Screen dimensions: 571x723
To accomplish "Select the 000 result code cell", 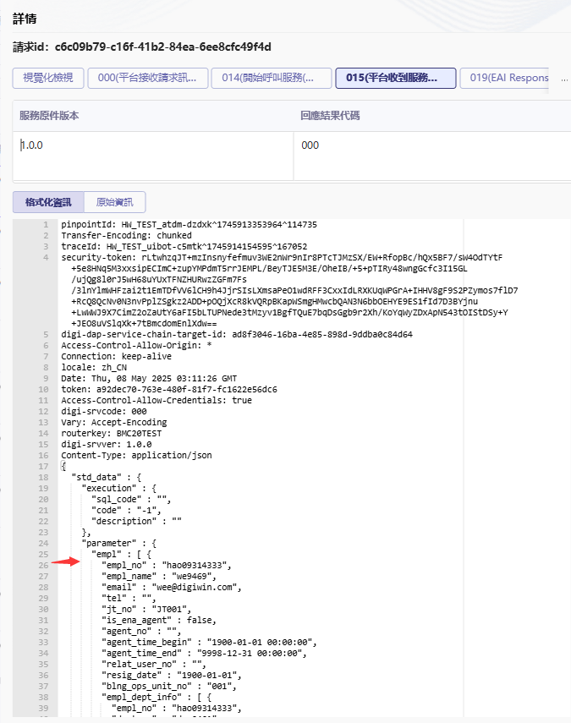I will tap(310, 145).
